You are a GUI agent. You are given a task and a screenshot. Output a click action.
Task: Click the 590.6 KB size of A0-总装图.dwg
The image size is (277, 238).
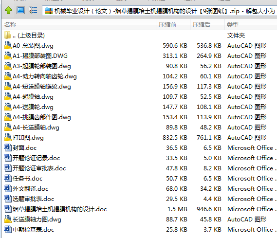pos(175,46)
